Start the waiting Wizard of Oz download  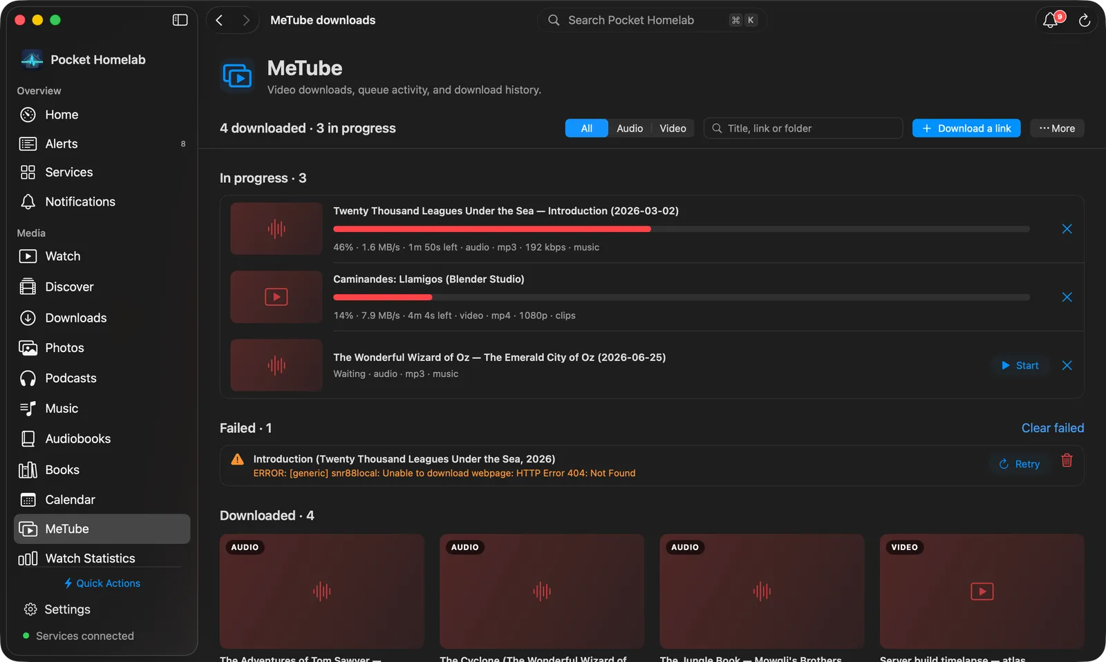pyautogui.click(x=1020, y=366)
